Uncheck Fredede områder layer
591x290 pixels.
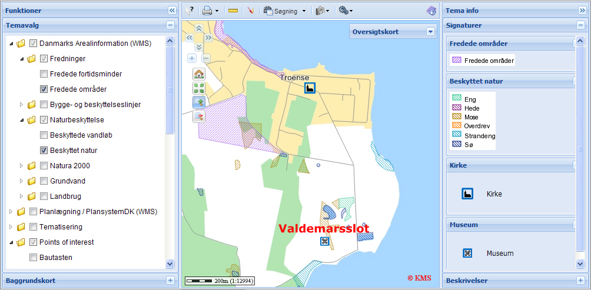44,89
